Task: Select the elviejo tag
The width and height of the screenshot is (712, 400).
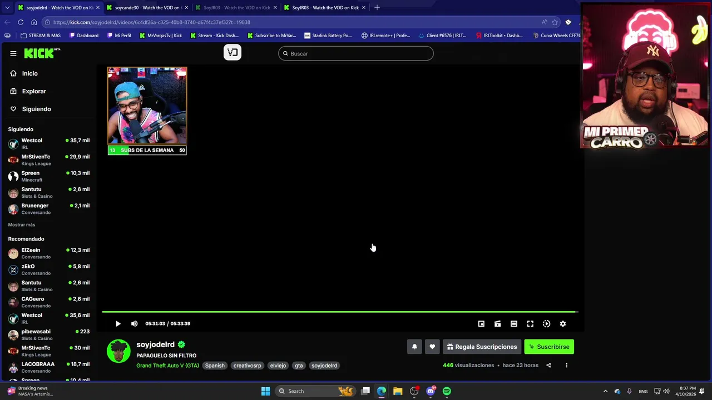Action: (x=278, y=366)
